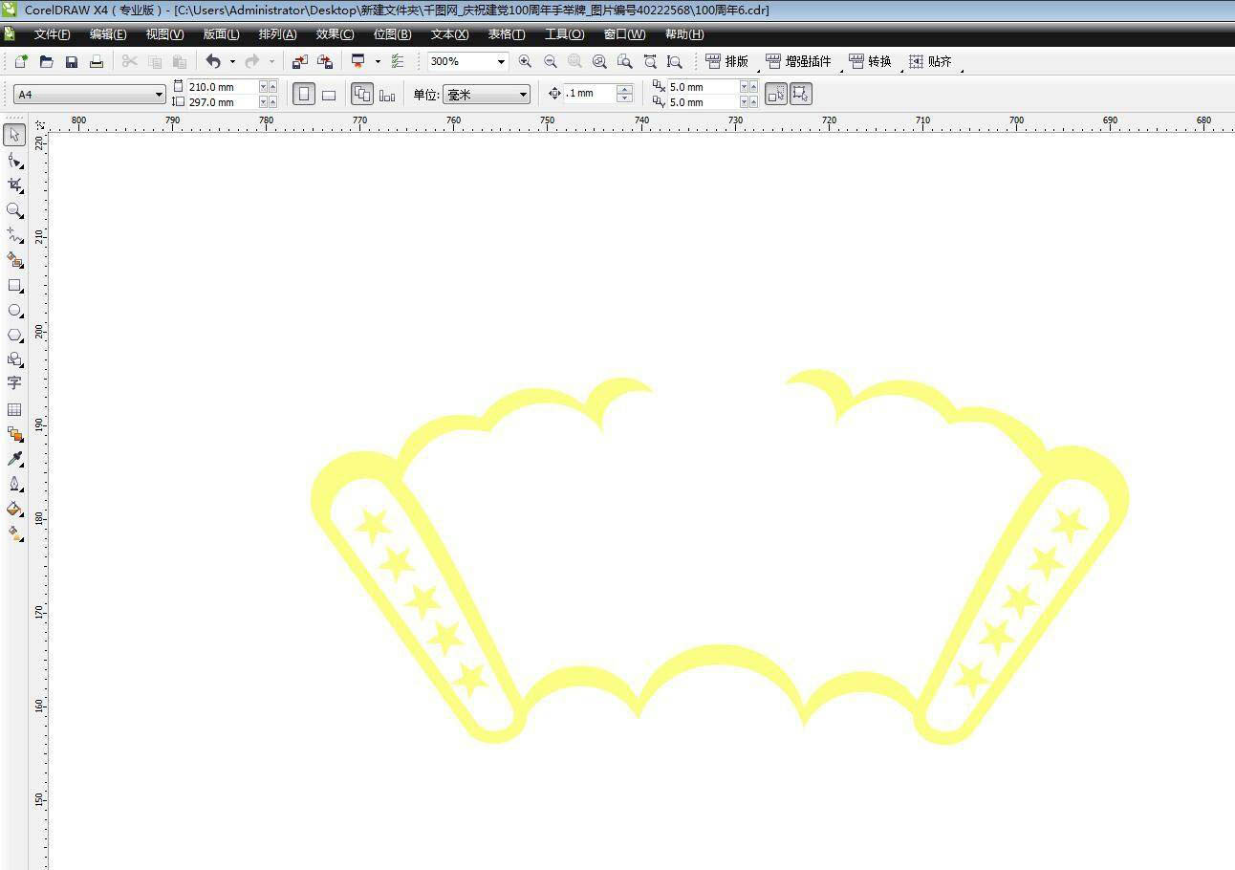Screen dimensions: 1235x870
Task: Select the Table tool
Action: click(x=14, y=409)
